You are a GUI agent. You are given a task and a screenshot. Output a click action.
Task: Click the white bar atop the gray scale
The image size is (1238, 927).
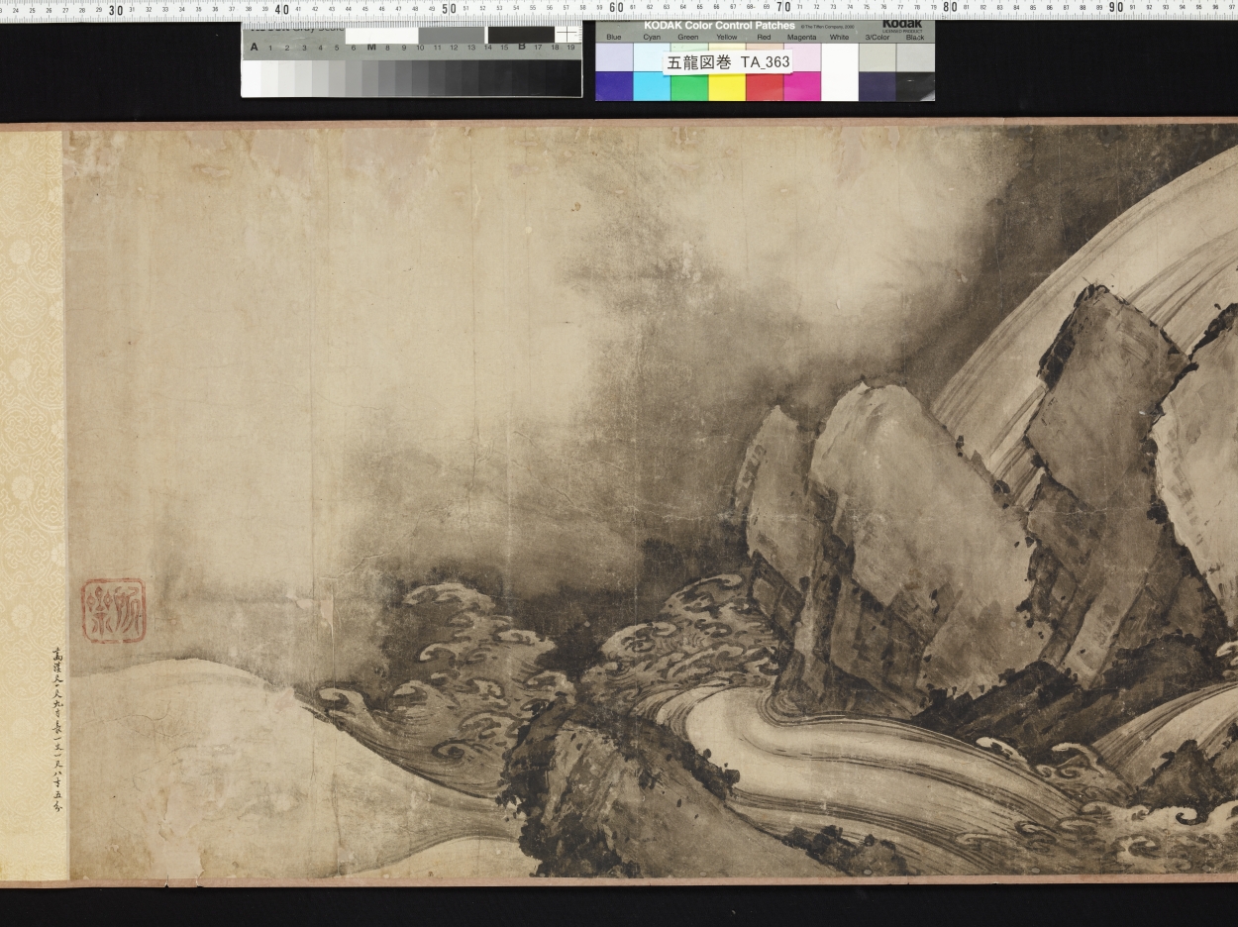(381, 35)
